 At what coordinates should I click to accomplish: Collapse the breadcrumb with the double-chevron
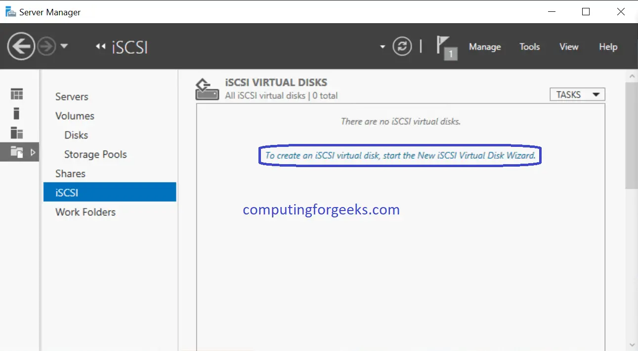(99, 46)
